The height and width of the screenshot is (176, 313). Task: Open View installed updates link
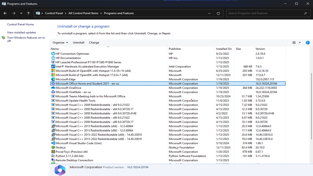point(22,32)
